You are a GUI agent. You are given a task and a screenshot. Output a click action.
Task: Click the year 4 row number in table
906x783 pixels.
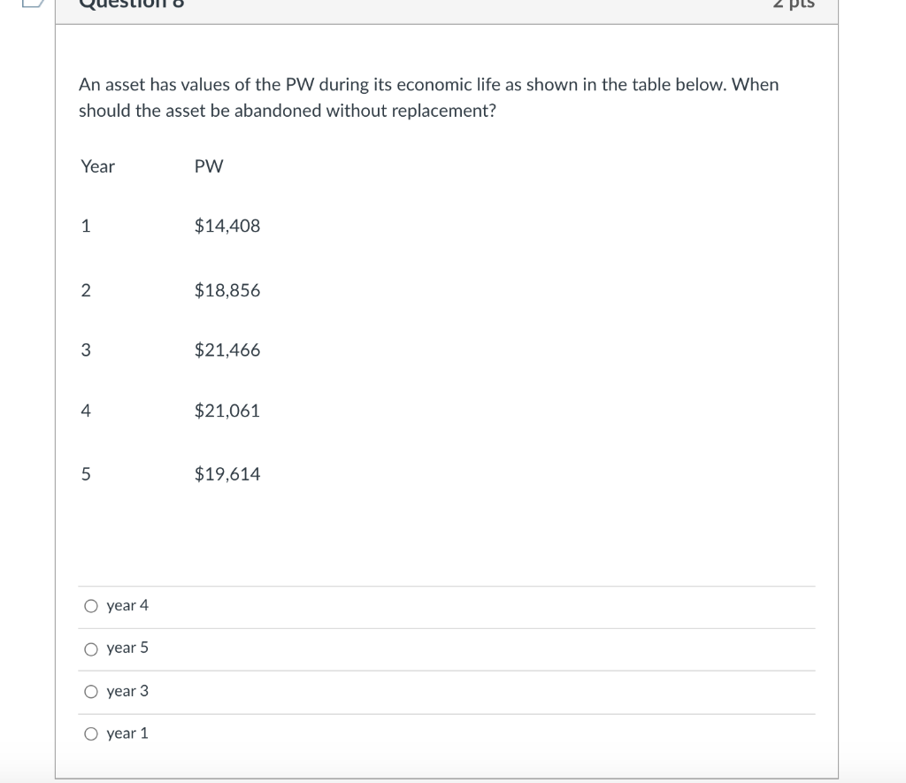[x=85, y=411]
